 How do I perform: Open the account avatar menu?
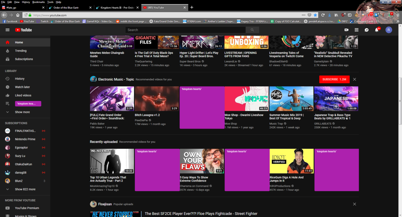point(389,30)
